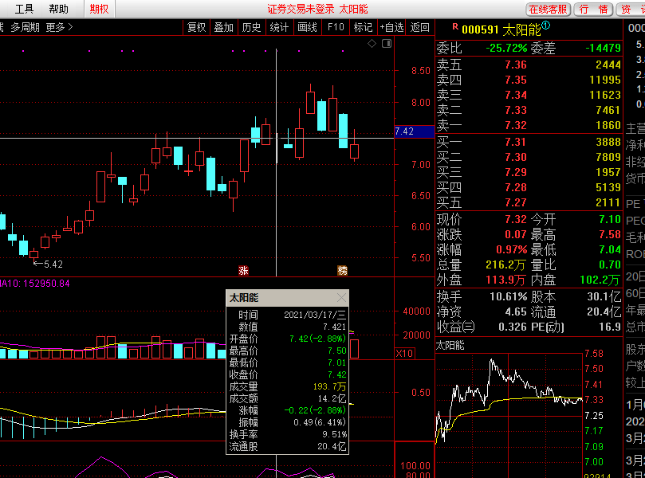Select the 卖五 7.36 ask row

(x=529, y=65)
